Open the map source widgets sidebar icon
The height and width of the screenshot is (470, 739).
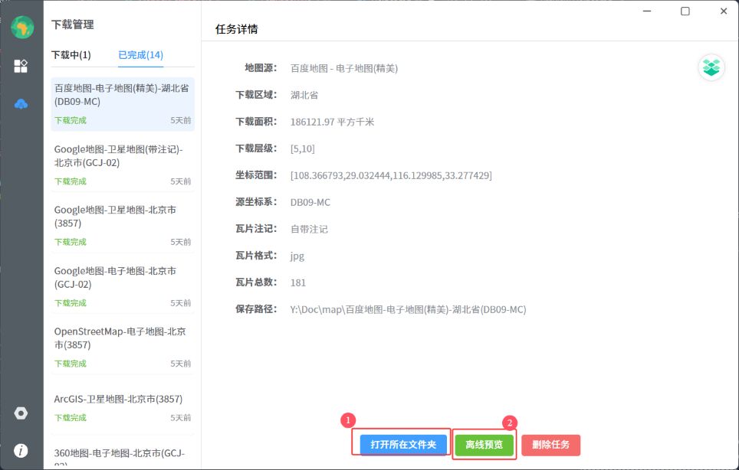[x=21, y=66]
